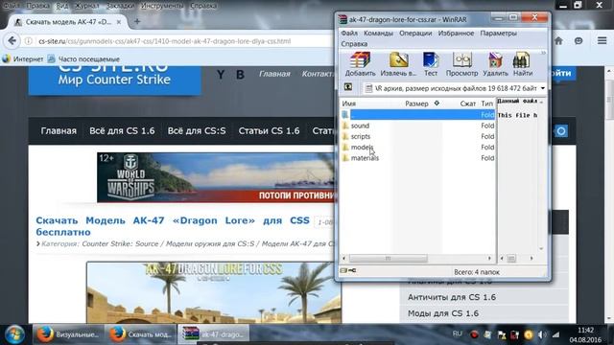The width and height of the screenshot is (614, 345).
Task: Select the Скачать модель AK-47 browser tab
Action: click(67, 22)
